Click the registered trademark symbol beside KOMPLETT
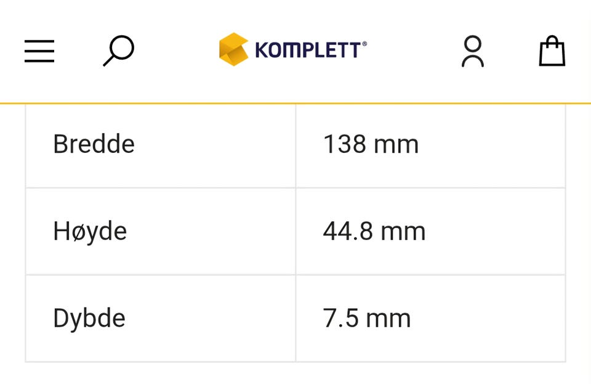 (364, 44)
